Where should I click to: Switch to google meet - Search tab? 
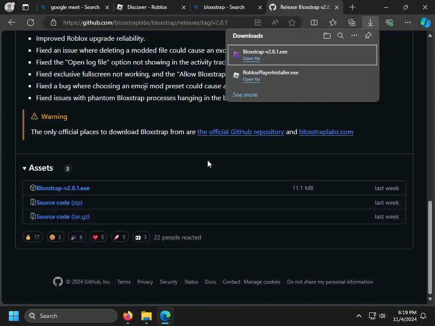[75, 7]
